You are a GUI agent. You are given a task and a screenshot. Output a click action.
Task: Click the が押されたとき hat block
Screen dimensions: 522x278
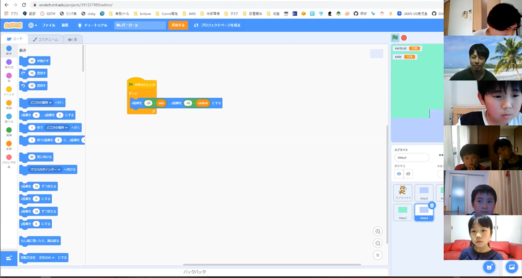pyautogui.click(x=142, y=84)
